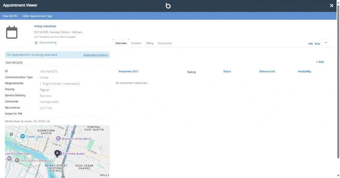This screenshot has height=178, width=340.
Task: Click the appointment date and time text
Action: click(58, 32)
